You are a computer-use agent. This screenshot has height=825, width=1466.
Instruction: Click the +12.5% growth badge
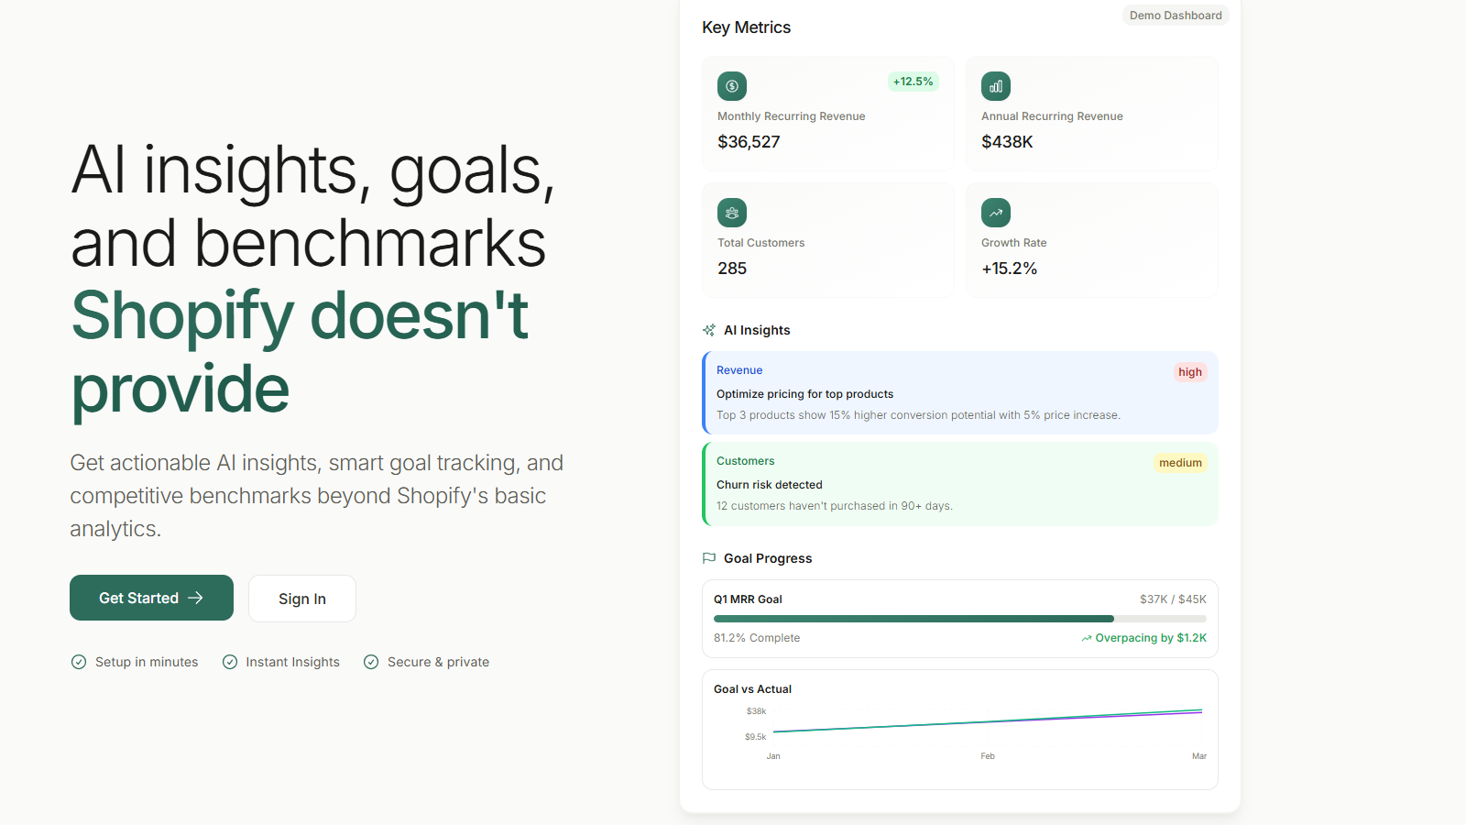tap(914, 82)
